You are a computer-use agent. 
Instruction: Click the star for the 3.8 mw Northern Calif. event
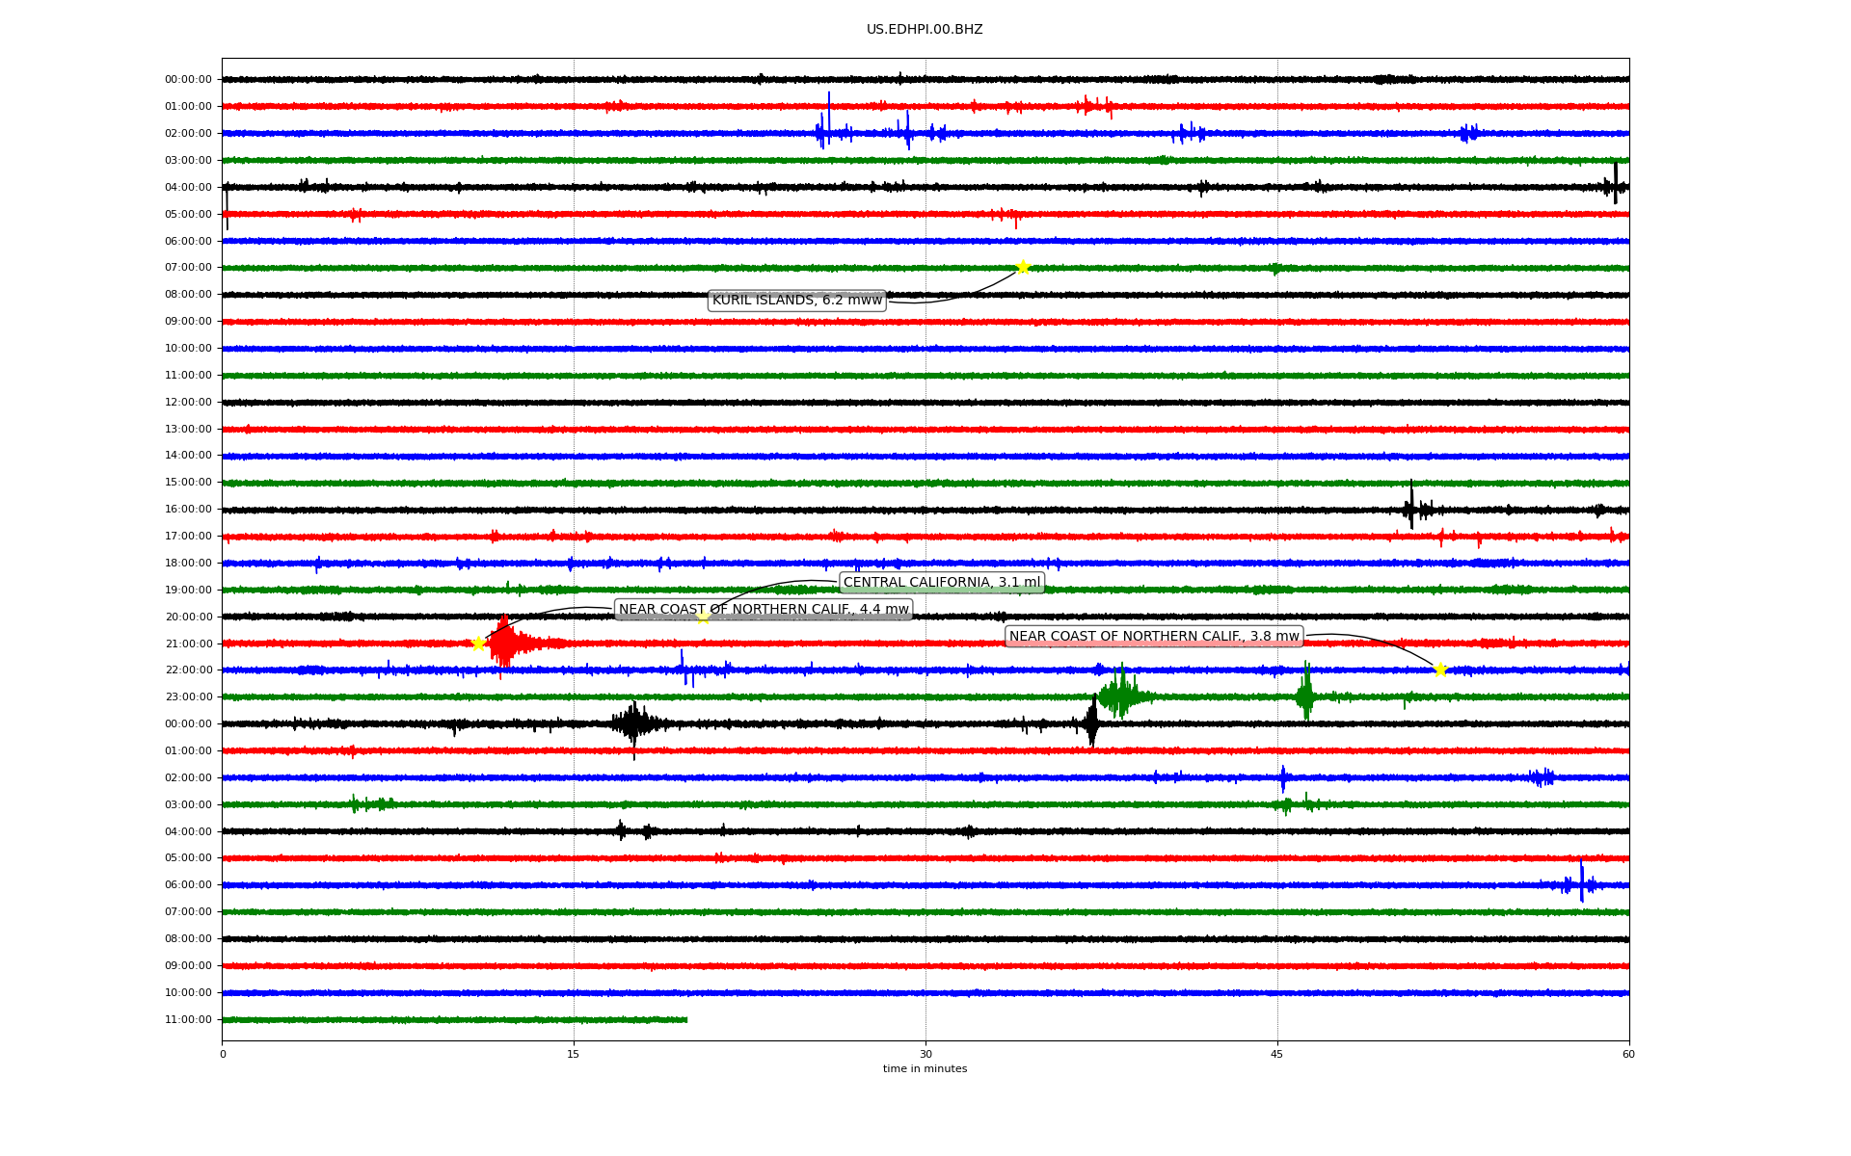click(x=1440, y=670)
